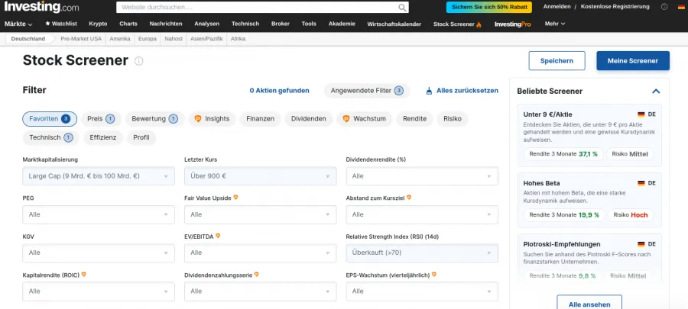The height and width of the screenshot is (309, 688).
Task: Click the Pro badge next to Abstand zum Kursziel
Action: (410, 198)
